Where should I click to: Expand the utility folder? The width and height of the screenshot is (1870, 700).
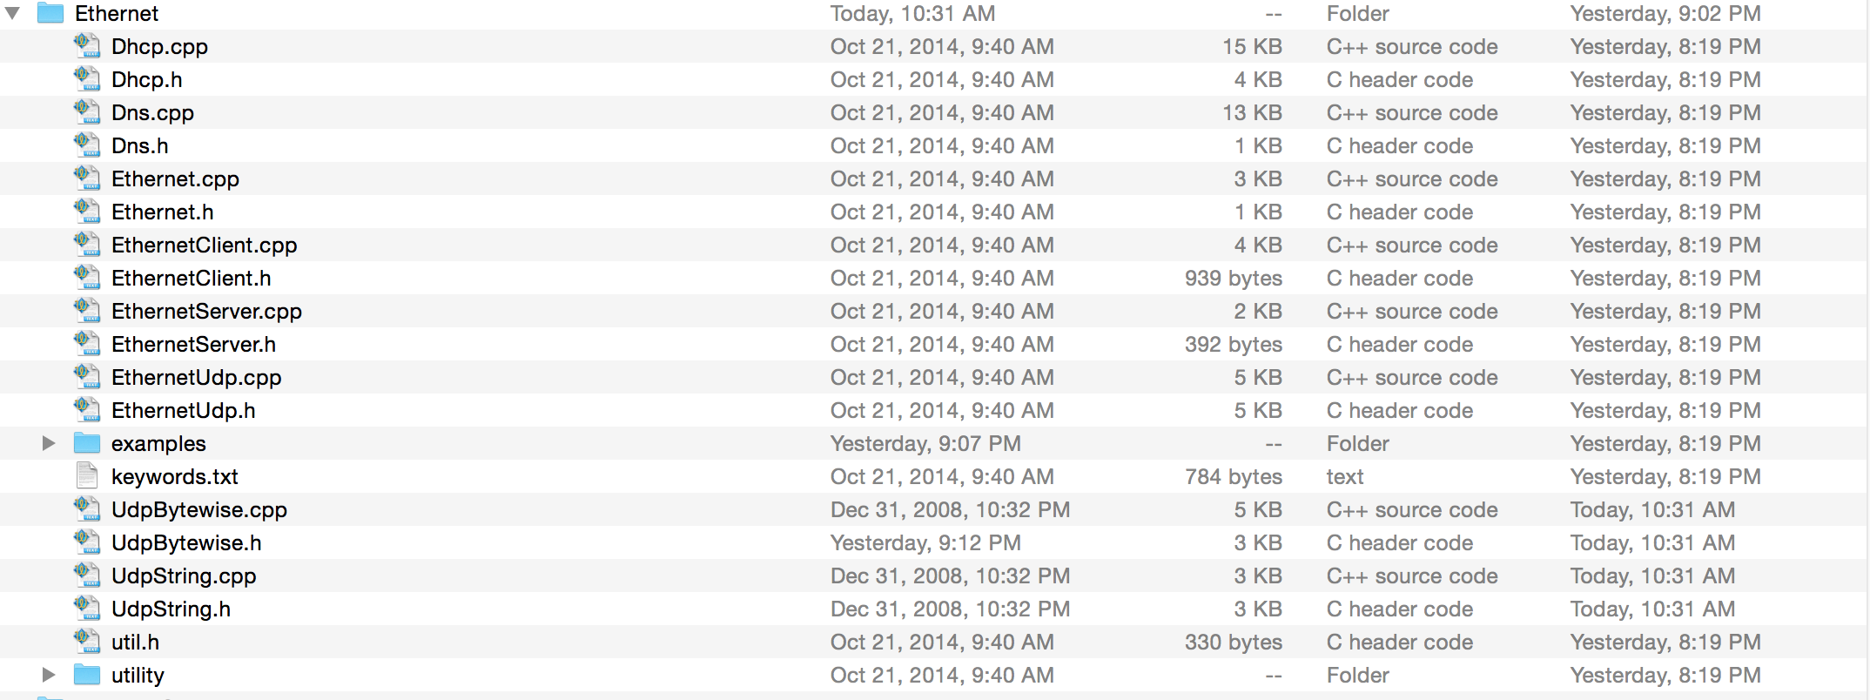49,675
